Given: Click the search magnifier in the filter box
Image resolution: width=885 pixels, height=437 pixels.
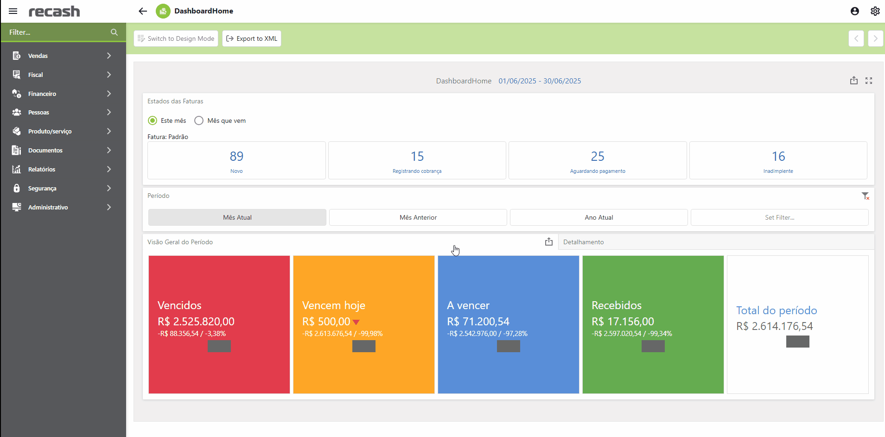Looking at the screenshot, I should tap(114, 32).
